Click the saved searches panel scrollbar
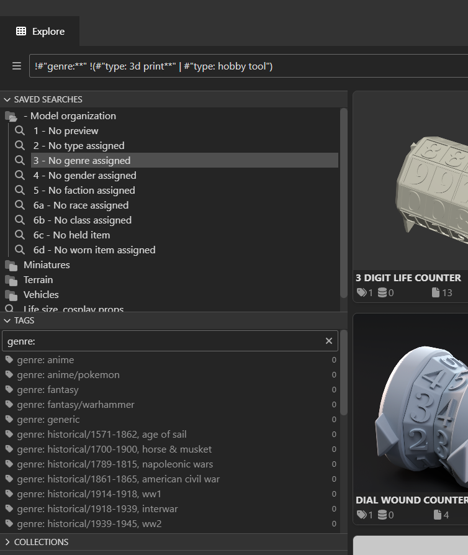 pyautogui.click(x=343, y=203)
